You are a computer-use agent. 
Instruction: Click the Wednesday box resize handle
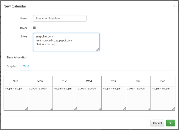pyautogui.click(x=100, y=109)
